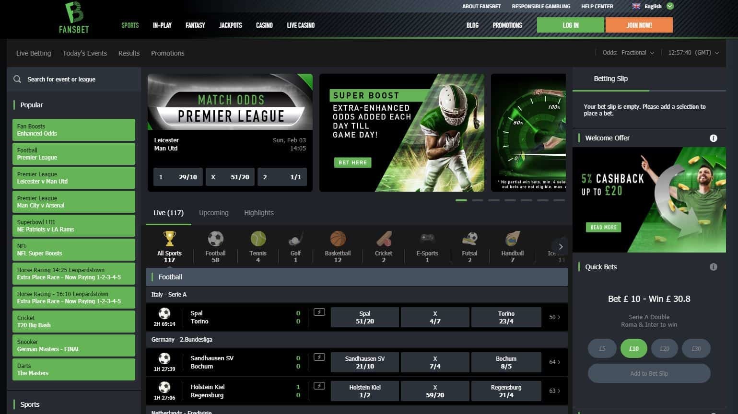The width and height of the screenshot is (738, 414).
Task: Switch to the Upcoming tab
Action: (x=214, y=213)
